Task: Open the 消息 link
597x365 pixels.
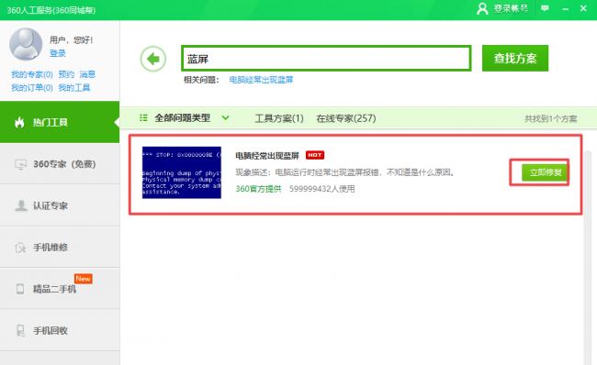Action: click(x=87, y=74)
